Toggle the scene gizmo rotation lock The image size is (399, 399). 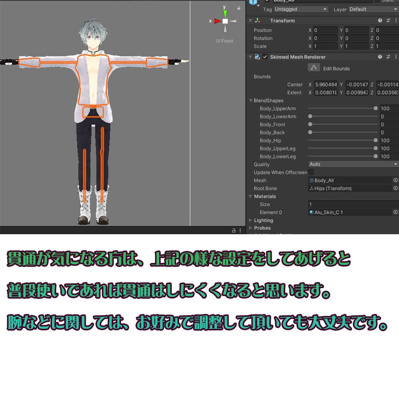pos(239,8)
